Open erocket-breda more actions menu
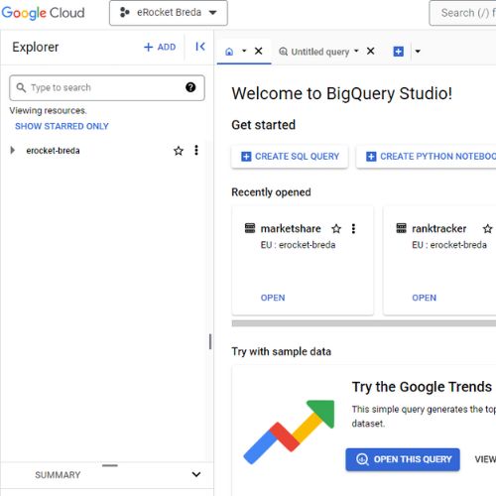This screenshot has height=496, width=496. pos(196,151)
